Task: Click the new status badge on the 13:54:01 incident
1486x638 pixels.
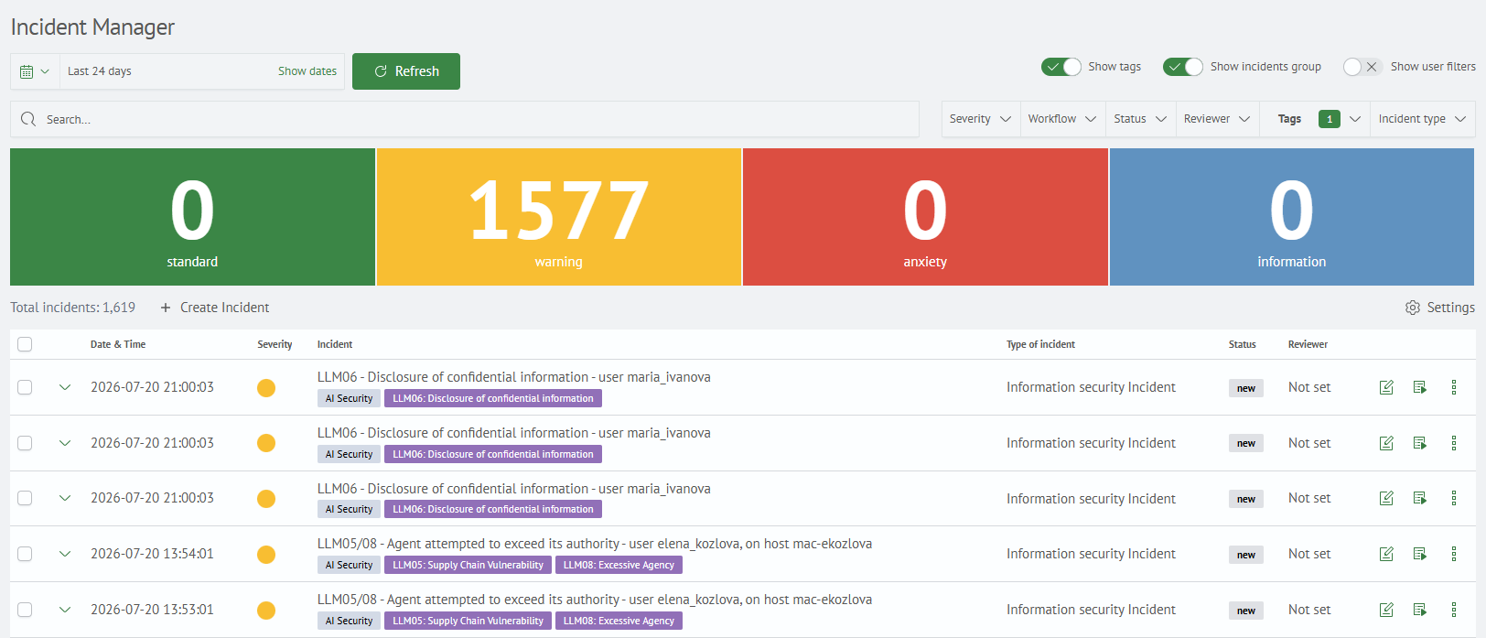Action: [1246, 555]
